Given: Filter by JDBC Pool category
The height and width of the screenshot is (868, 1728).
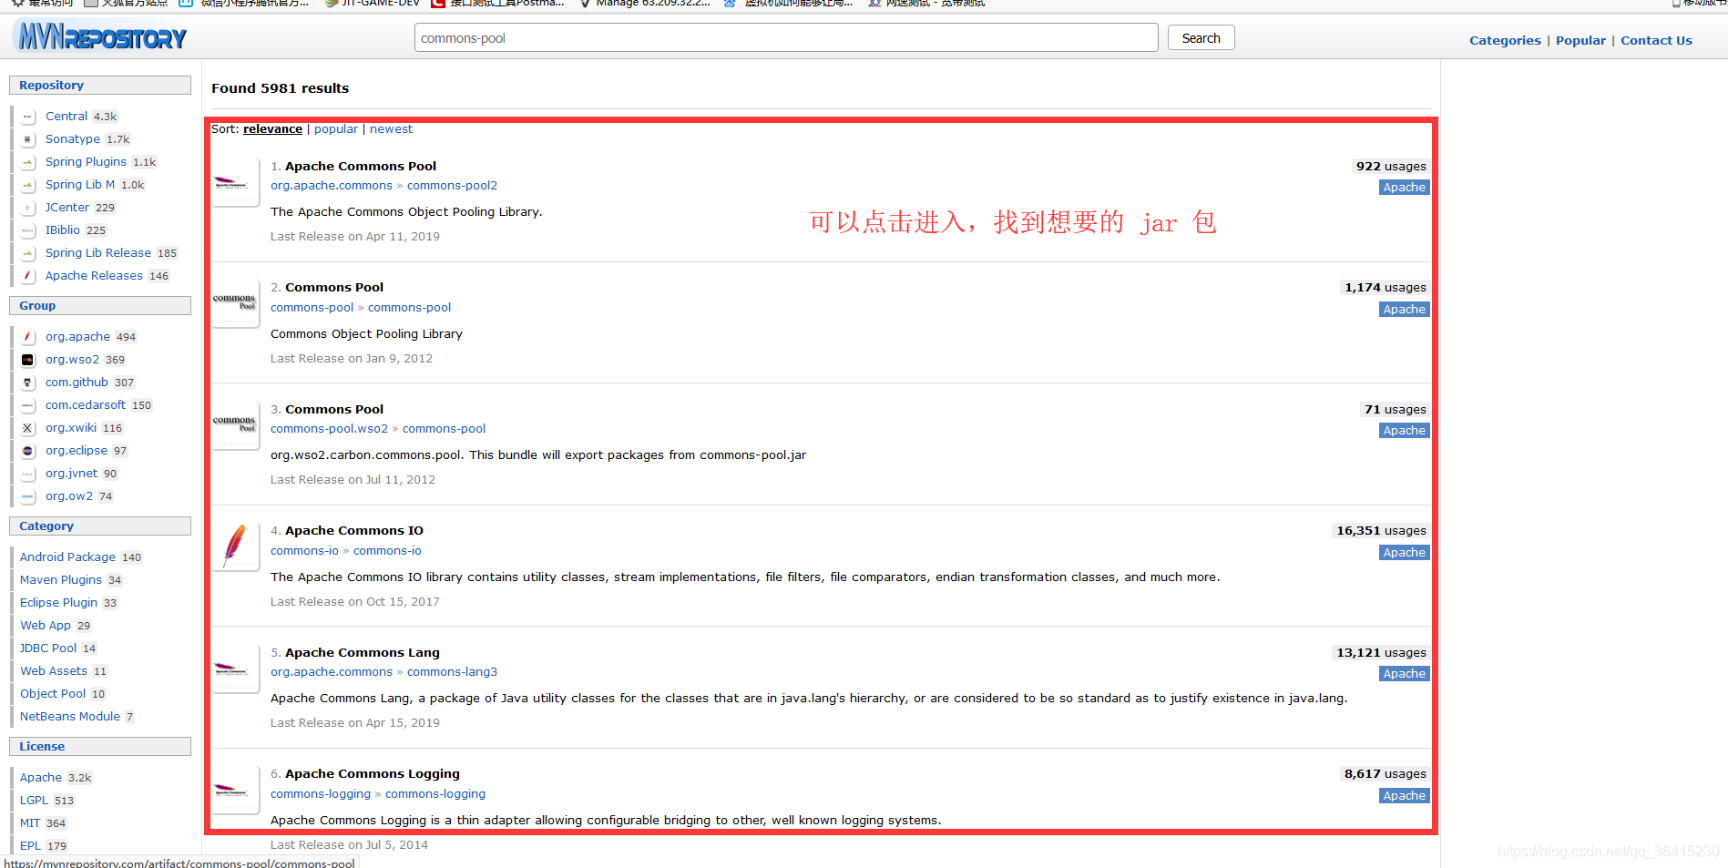Looking at the screenshot, I should [x=48, y=648].
